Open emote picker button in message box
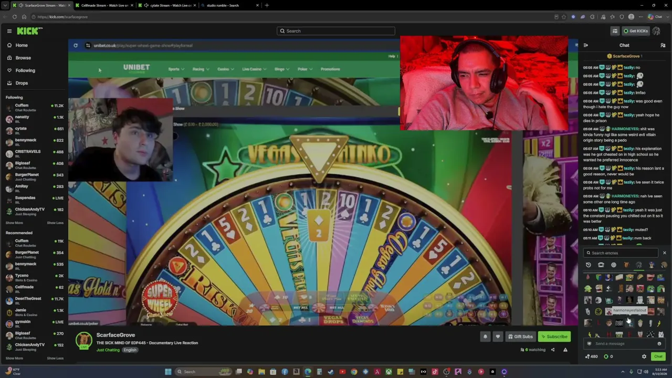This screenshot has height=378, width=672. pos(659,344)
